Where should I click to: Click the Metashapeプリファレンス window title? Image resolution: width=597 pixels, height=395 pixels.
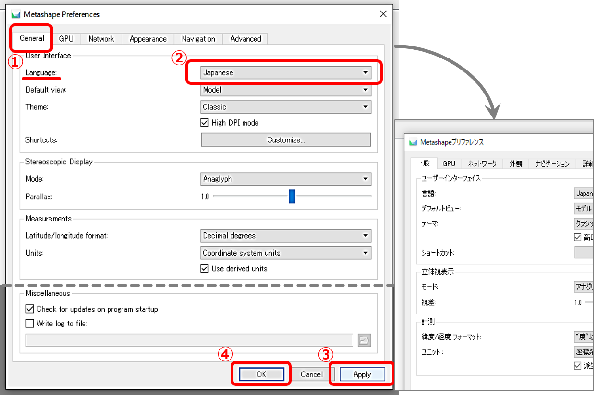pos(452,142)
